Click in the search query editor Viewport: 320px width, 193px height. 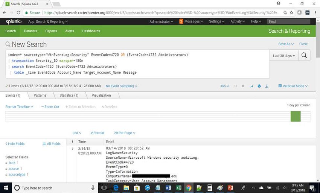pos(137,64)
